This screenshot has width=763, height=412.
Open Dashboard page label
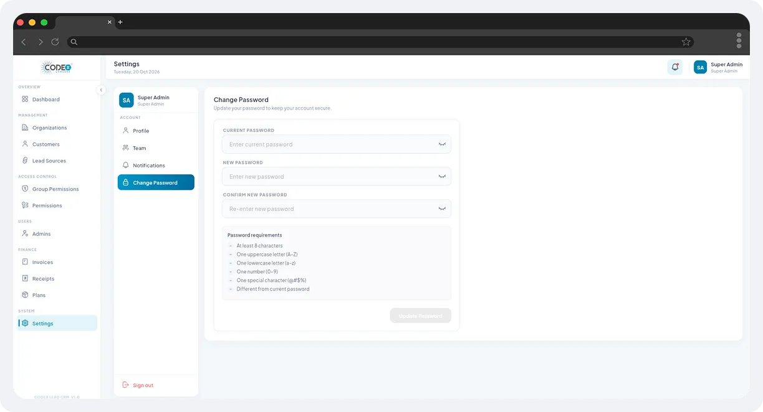tap(46, 99)
